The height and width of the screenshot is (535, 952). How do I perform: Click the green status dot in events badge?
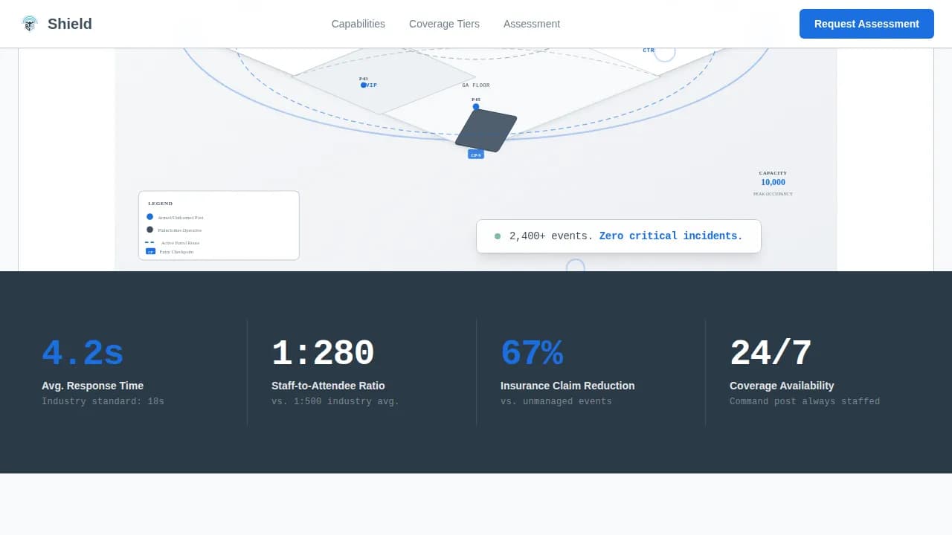(x=498, y=236)
